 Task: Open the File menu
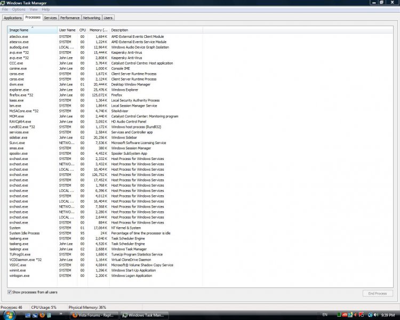point(5,9)
